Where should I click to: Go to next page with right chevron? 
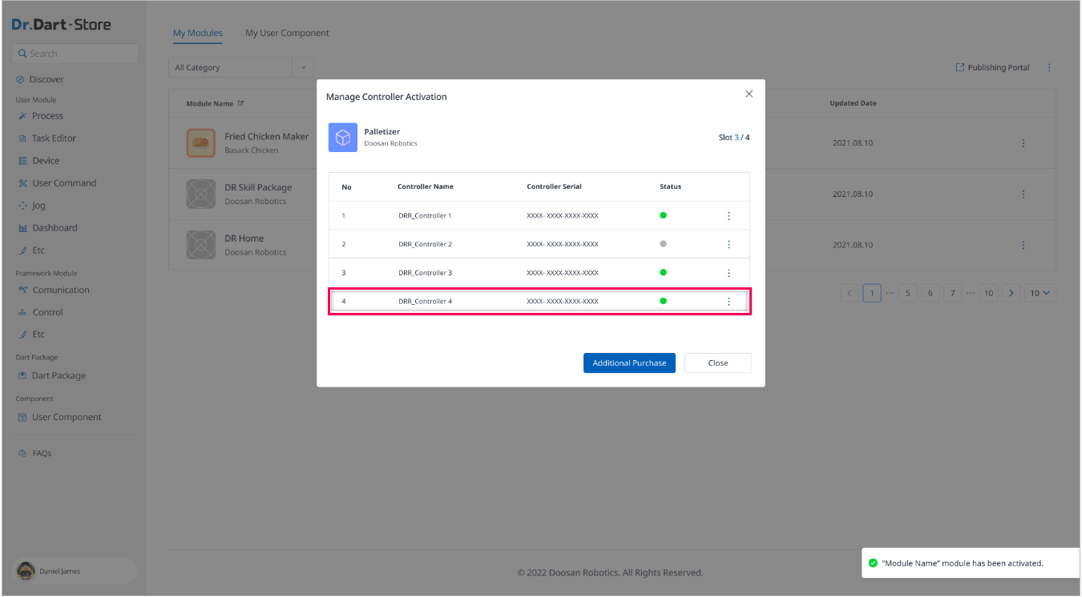[1012, 294]
